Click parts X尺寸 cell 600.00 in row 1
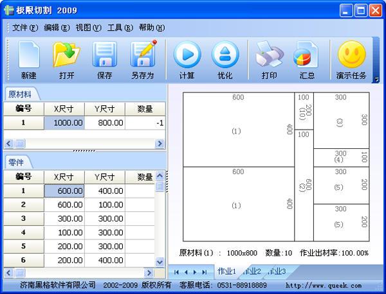Image resolution: width=386 pixels, height=294 pixels. tap(64, 191)
